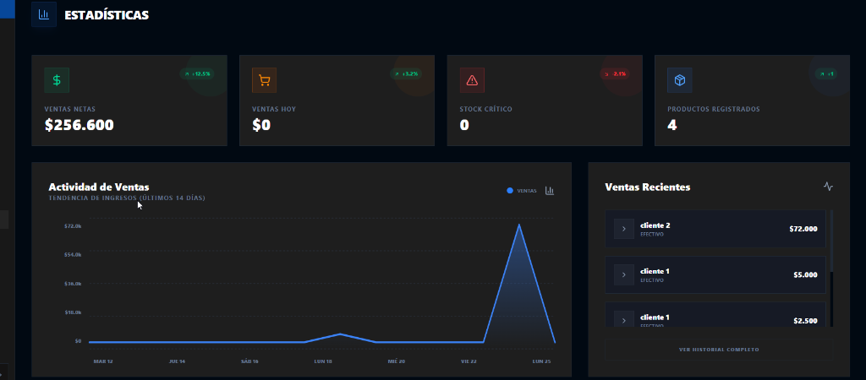Screen dimensions: 866x380
Task: Click the red -2.1% trend badge
Action: pyautogui.click(x=615, y=73)
